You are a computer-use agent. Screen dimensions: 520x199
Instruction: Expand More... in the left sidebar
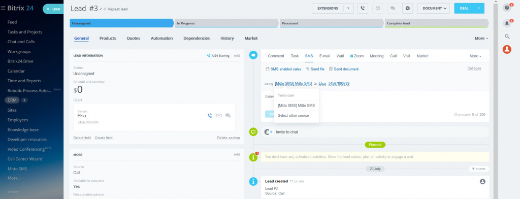(x=15, y=178)
